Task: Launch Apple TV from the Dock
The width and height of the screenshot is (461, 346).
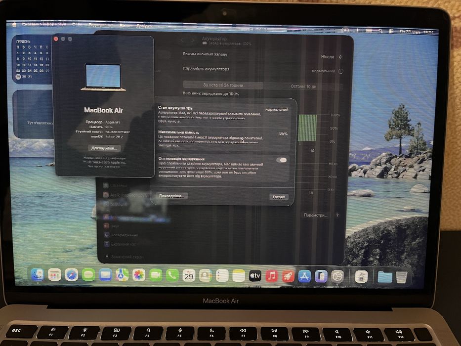Action: point(255,276)
